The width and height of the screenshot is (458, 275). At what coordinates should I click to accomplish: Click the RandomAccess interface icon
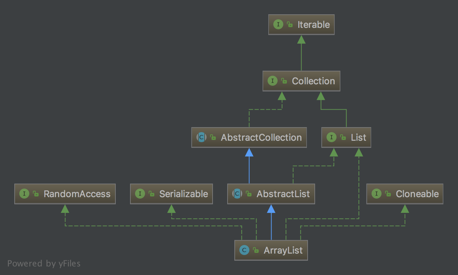[24, 194]
